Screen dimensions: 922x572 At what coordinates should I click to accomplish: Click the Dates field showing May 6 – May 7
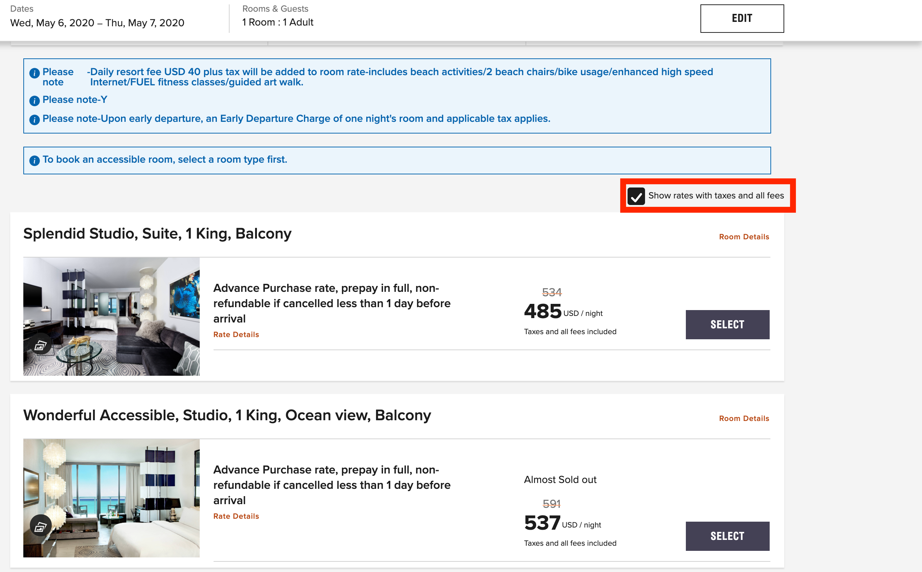point(97,23)
